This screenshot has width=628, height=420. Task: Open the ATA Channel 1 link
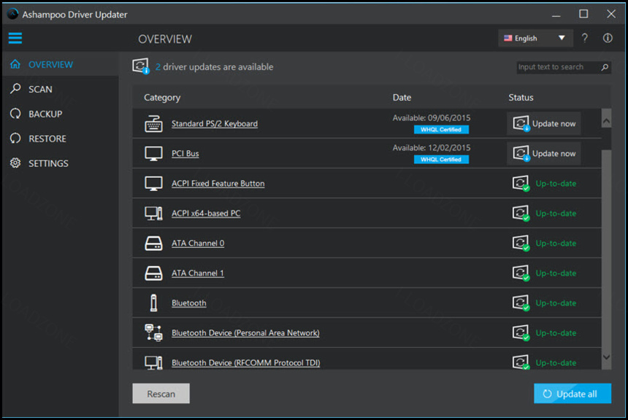pos(198,273)
